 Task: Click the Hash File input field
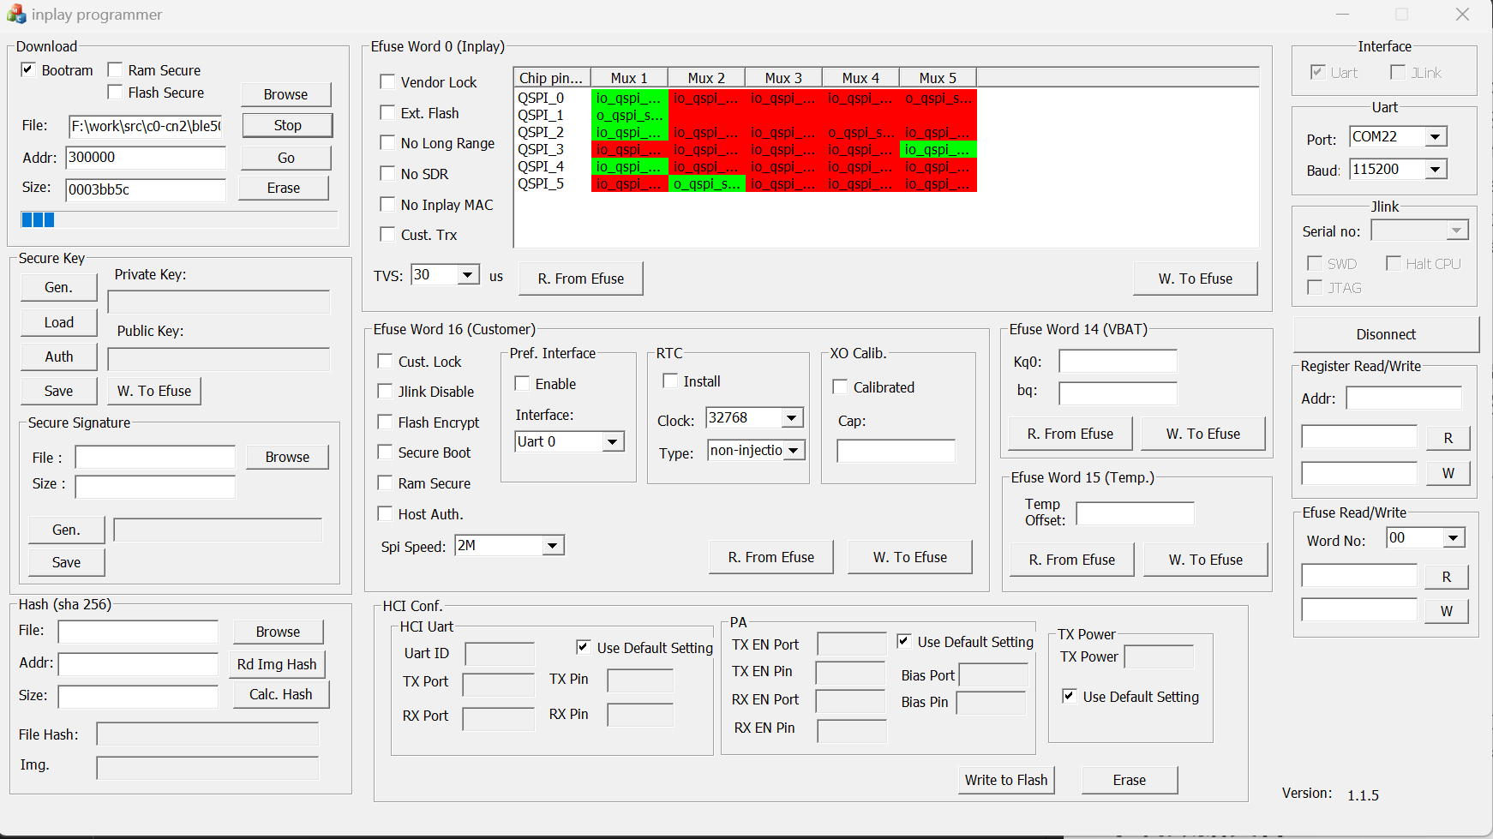pos(138,632)
